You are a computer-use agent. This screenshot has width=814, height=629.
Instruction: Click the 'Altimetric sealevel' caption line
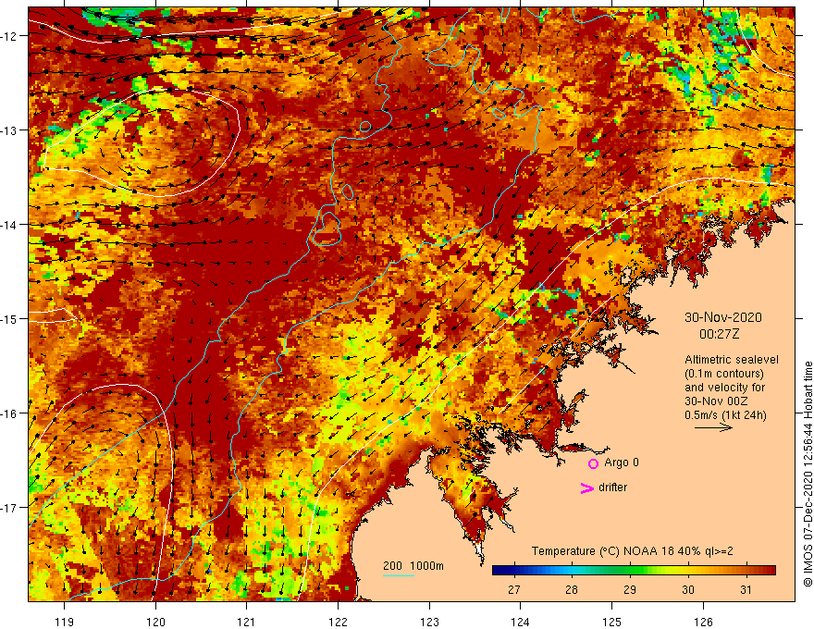[732, 360]
